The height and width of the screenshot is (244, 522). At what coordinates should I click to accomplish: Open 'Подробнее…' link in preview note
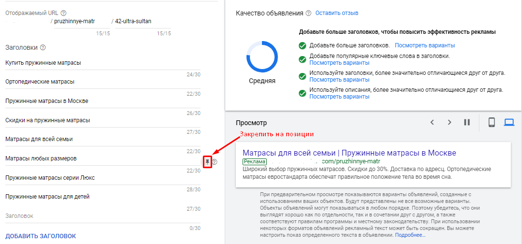410,235
